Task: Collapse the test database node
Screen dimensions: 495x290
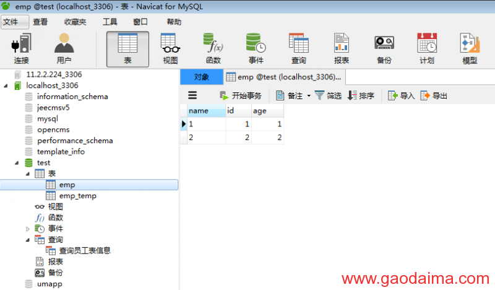Action: (x=17, y=163)
